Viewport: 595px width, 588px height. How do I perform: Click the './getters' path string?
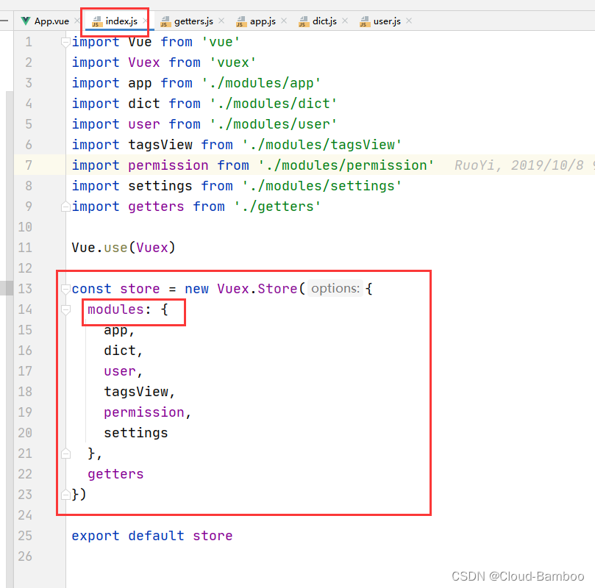click(x=277, y=207)
